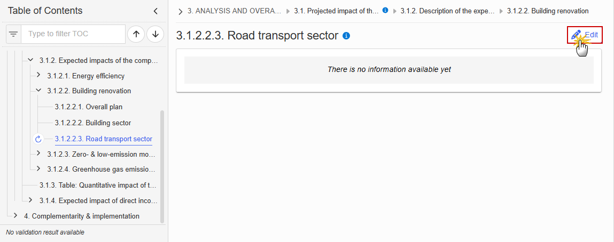Click the TOC vertical scrollbar
This screenshot has width=614, height=242.
[162, 166]
